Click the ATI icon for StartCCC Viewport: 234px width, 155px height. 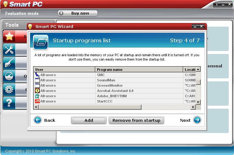[37, 101]
